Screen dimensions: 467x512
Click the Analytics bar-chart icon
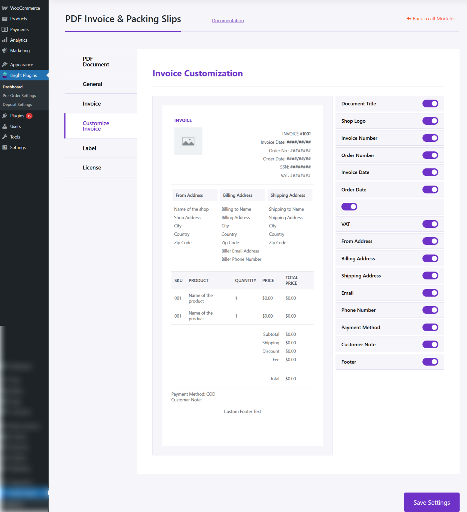(x=5, y=40)
